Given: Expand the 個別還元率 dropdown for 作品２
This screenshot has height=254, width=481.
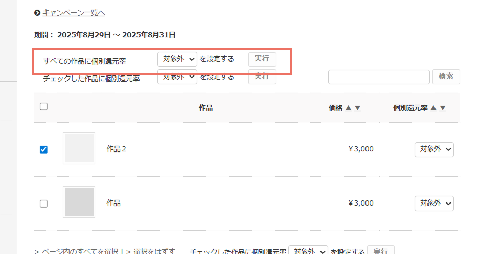Looking at the screenshot, I should 434,149.
